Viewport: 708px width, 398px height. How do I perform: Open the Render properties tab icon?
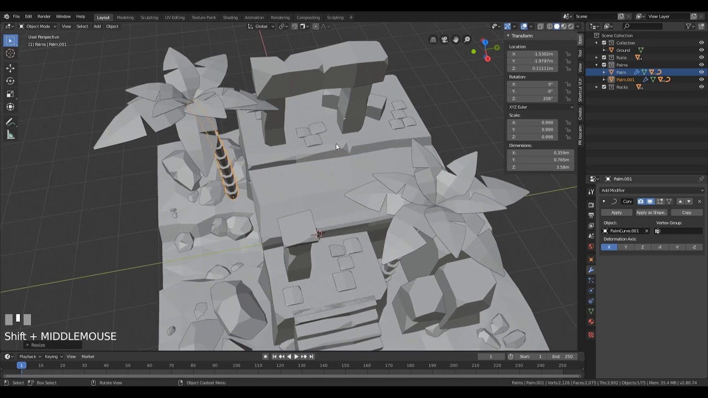pos(591,205)
